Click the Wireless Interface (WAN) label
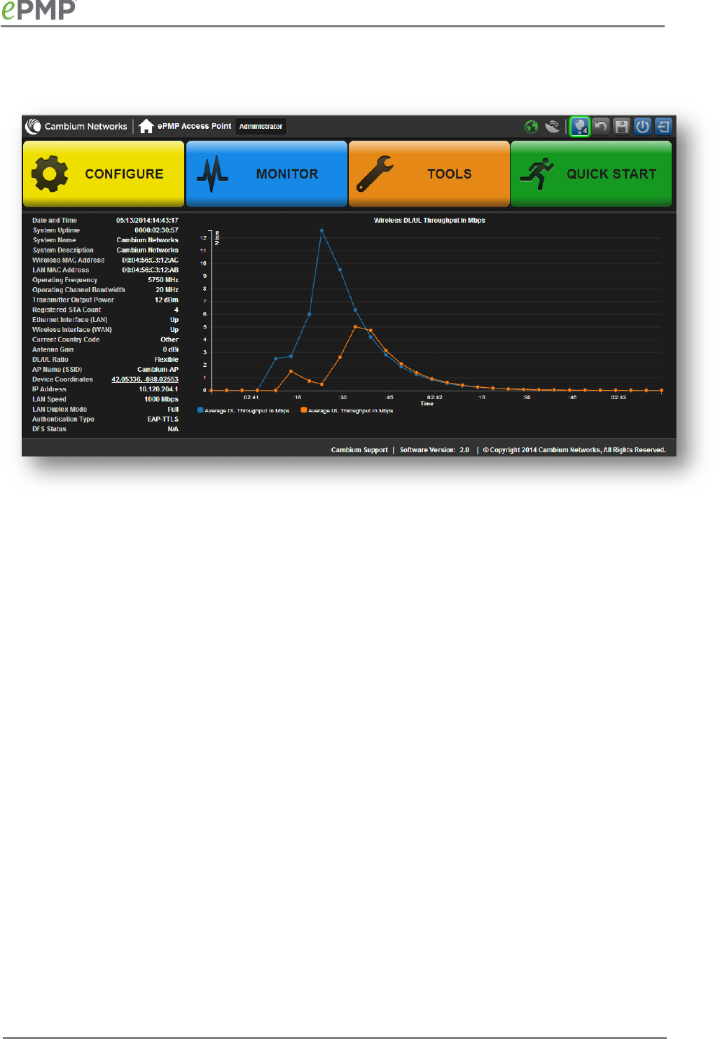This screenshot has height=1039, width=720. click(x=72, y=330)
